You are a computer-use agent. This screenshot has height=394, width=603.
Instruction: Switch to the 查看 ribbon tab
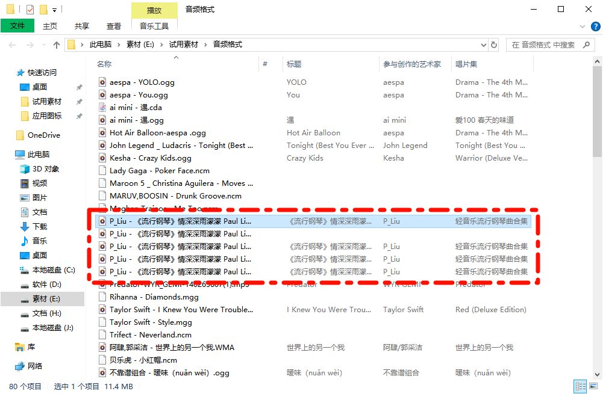pos(113,26)
